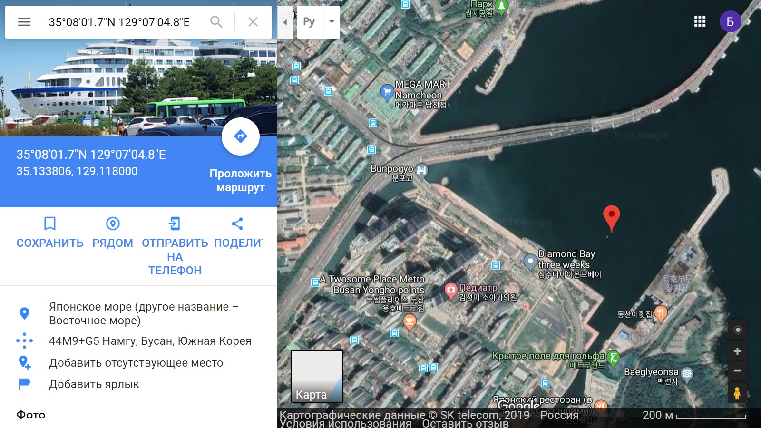The image size is (761, 428).
Task: Share location via ПОДЕЛИТЬСЯ icon
Action: 237,224
